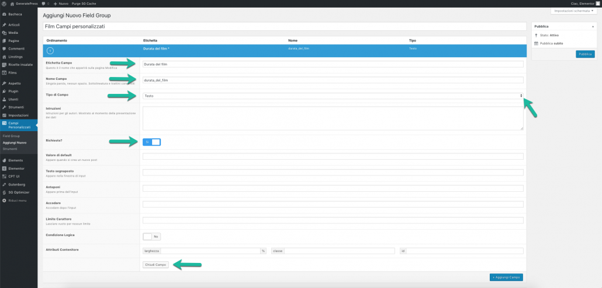Image resolution: width=602 pixels, height=288 pixels.
Task: Open the + Nuovo menu in admin bar
Action: (61, 3)
